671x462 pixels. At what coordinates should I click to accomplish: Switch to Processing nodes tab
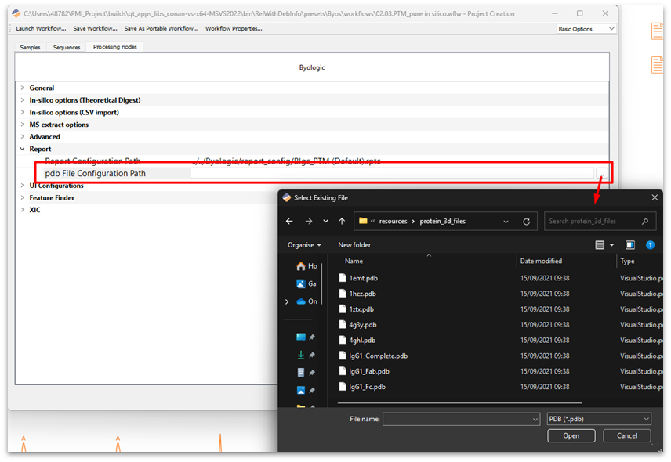pos(114,46)
